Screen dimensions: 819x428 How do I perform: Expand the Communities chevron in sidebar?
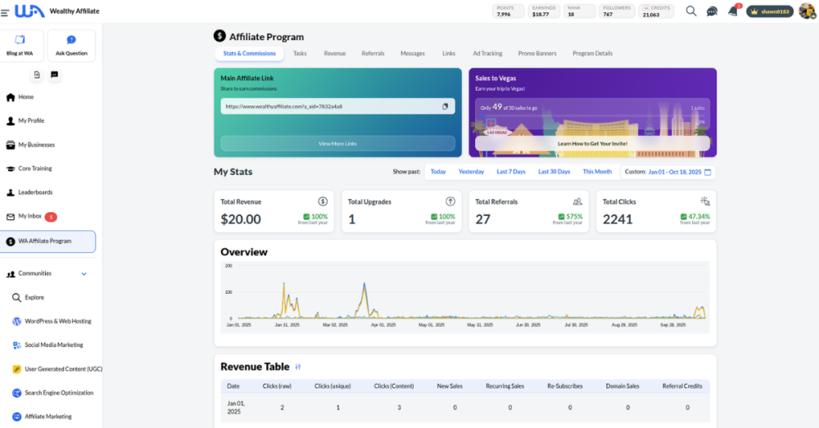[x=84, y=273]
